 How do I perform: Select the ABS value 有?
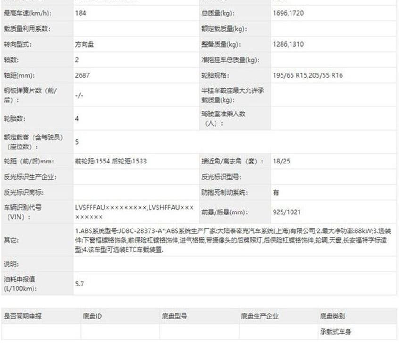[276, 193]
